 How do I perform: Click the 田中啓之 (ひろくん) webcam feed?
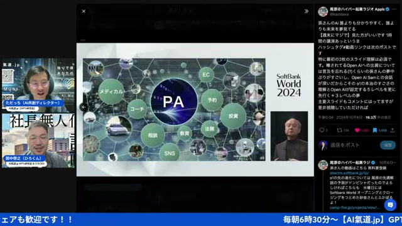pyautogui.click(x=38, y=141)
